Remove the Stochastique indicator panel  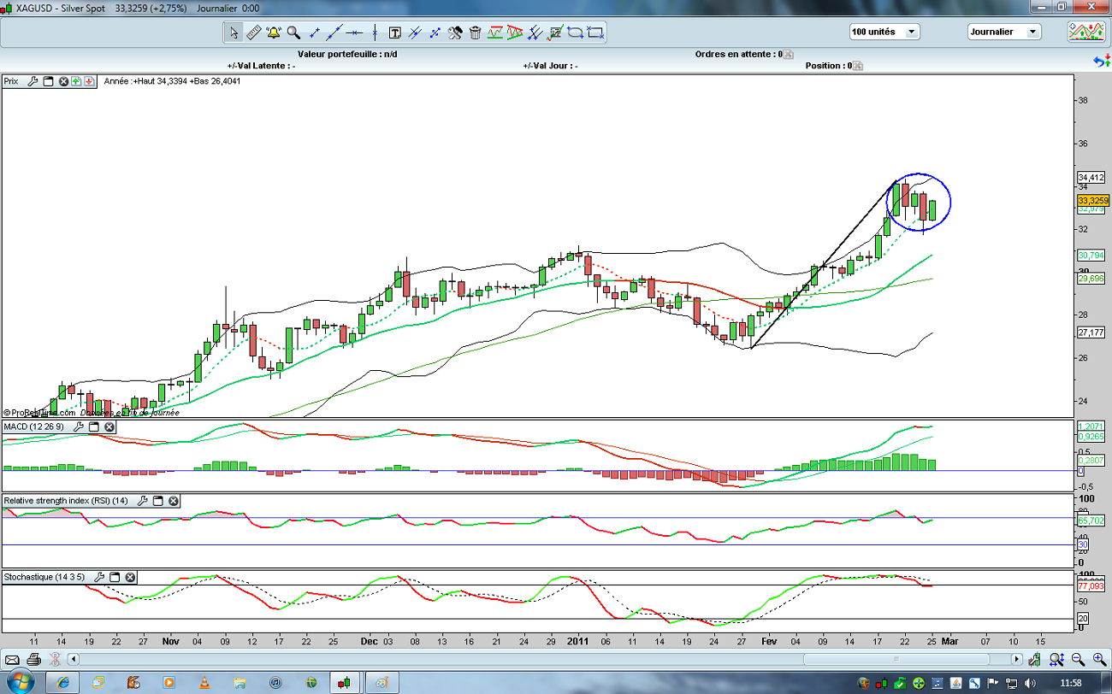point(130,577)
